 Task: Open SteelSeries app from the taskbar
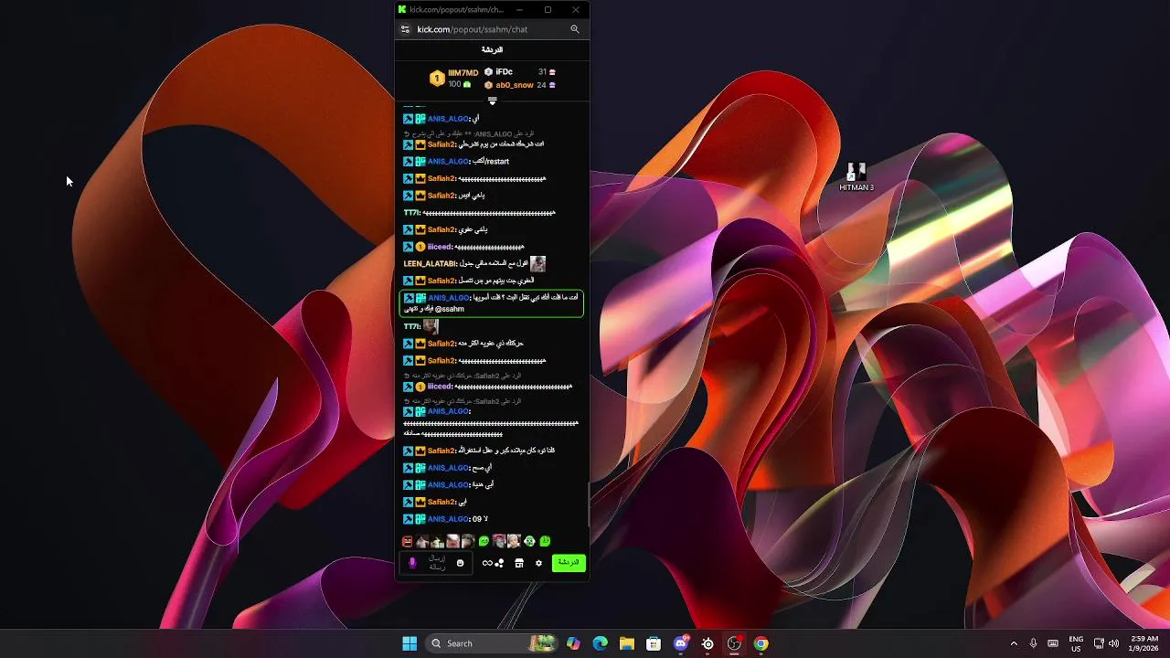coord(707,643)
